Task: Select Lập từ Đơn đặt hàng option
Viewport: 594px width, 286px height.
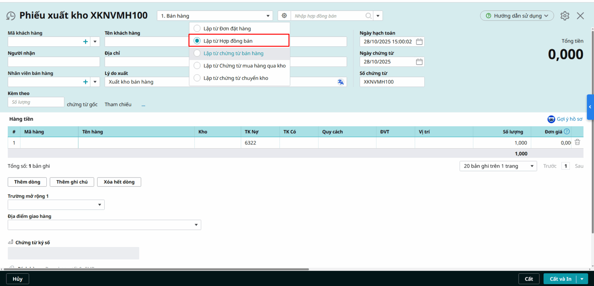Action: tap(197, 29)
